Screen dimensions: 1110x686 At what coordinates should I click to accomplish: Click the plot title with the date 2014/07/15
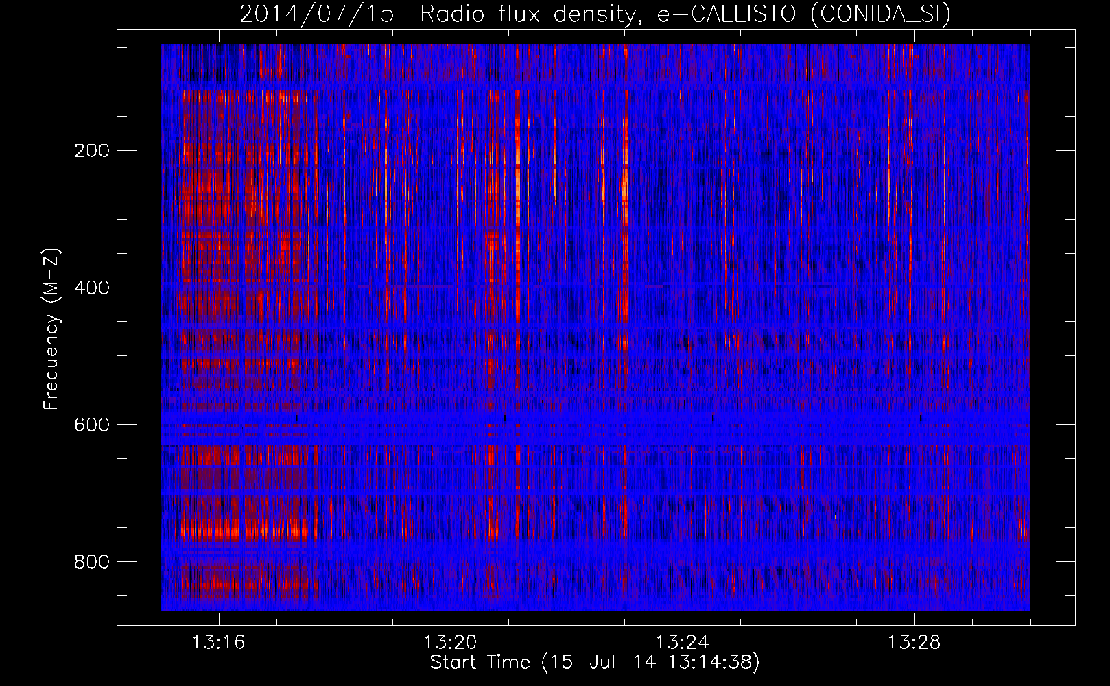click(x=595, y=14)
